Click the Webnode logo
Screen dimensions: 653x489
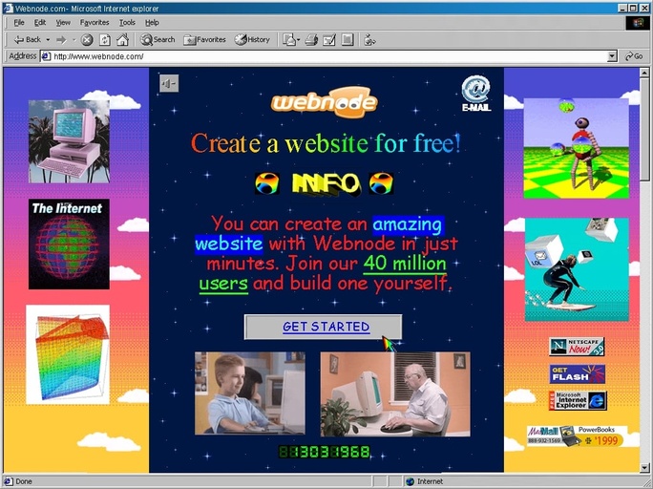[x=325, y=102]
